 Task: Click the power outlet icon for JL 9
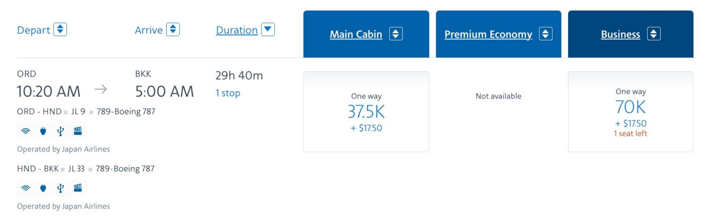(43, 131)
